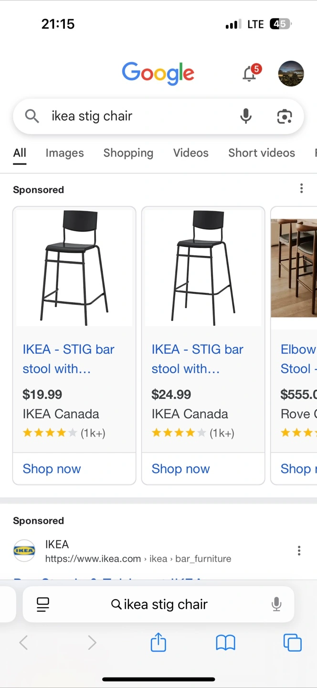This screenshot has height=688, width=317.
Task: Click Shop now for $19.99 STIG stool
Action: (x=52, y=469)
